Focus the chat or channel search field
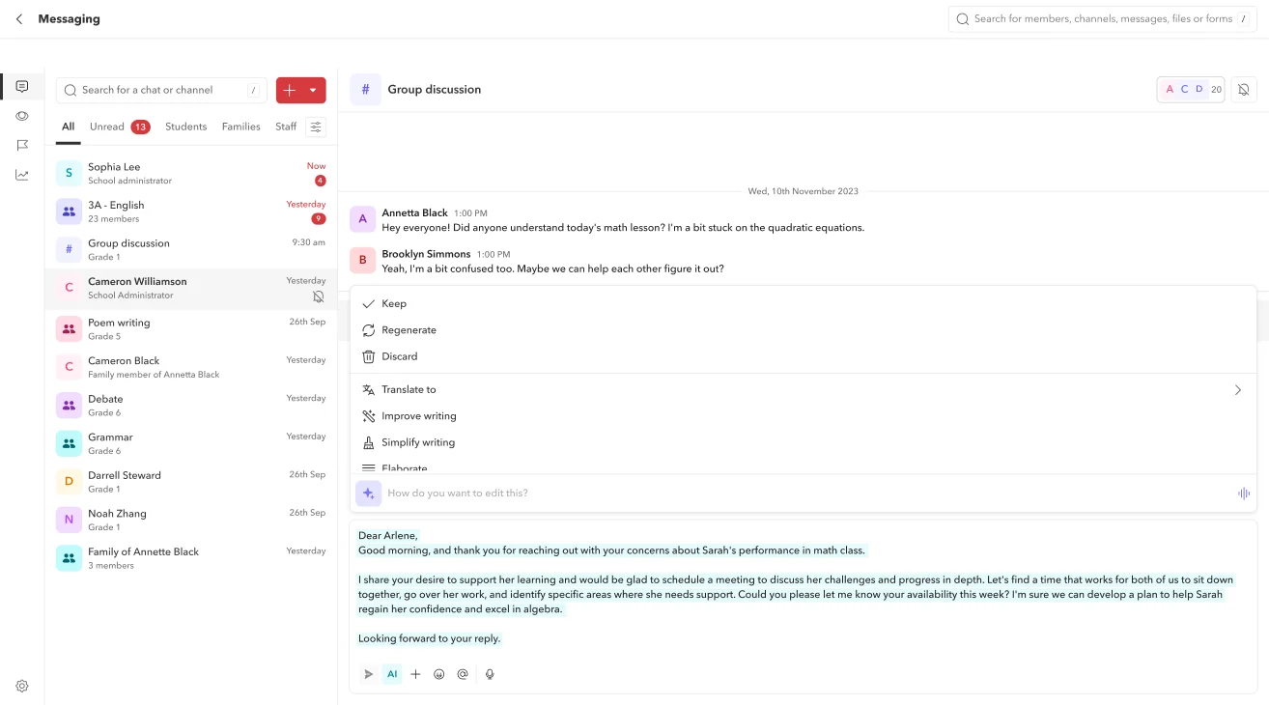The height and width of the screenshot is (705, 1269). (161, 90)
